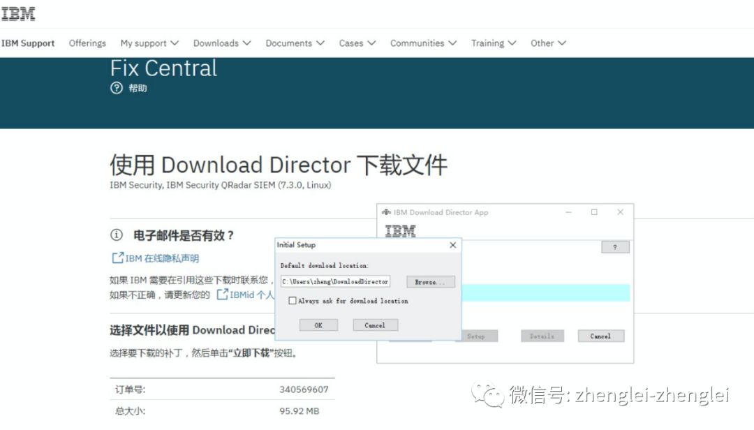Open the Communities dropdown

pos(423,43)
